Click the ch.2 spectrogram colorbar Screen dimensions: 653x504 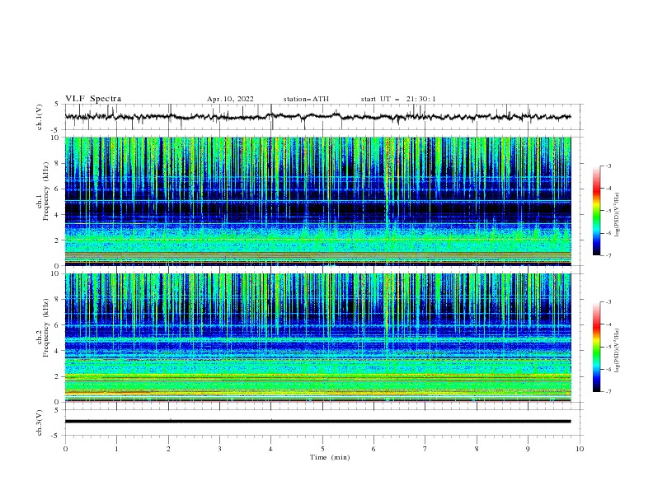pyautogui.click(x=596, y=347)
